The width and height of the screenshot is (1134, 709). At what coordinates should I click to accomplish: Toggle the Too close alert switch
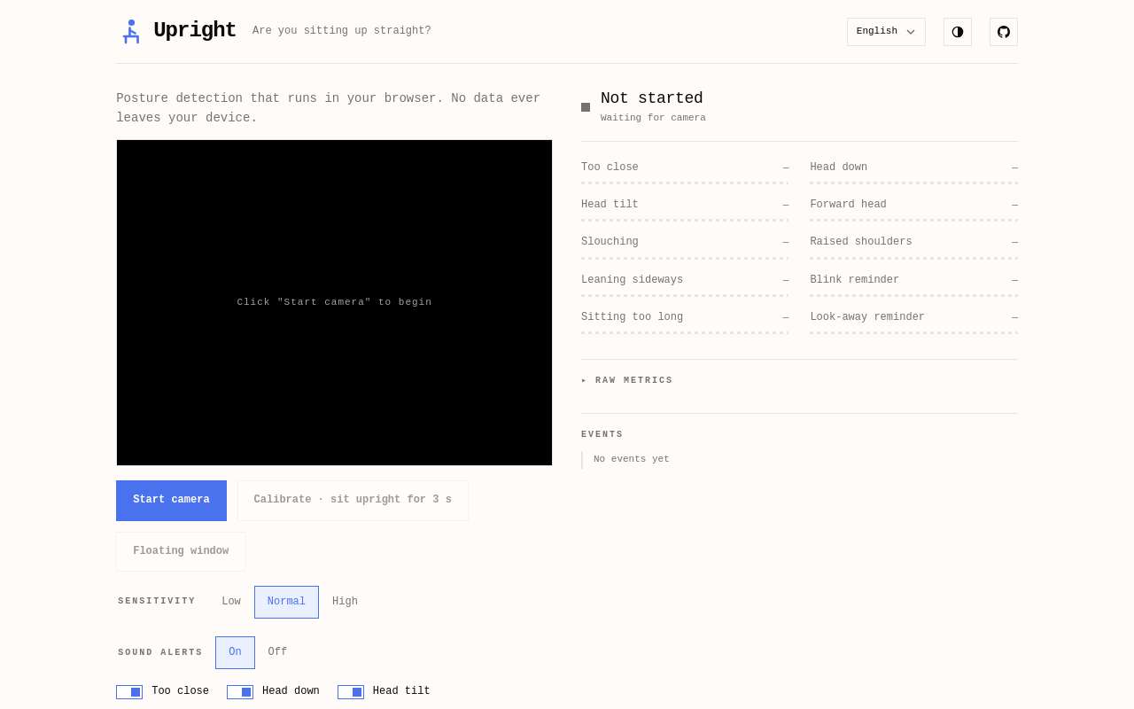coord(129,692)
